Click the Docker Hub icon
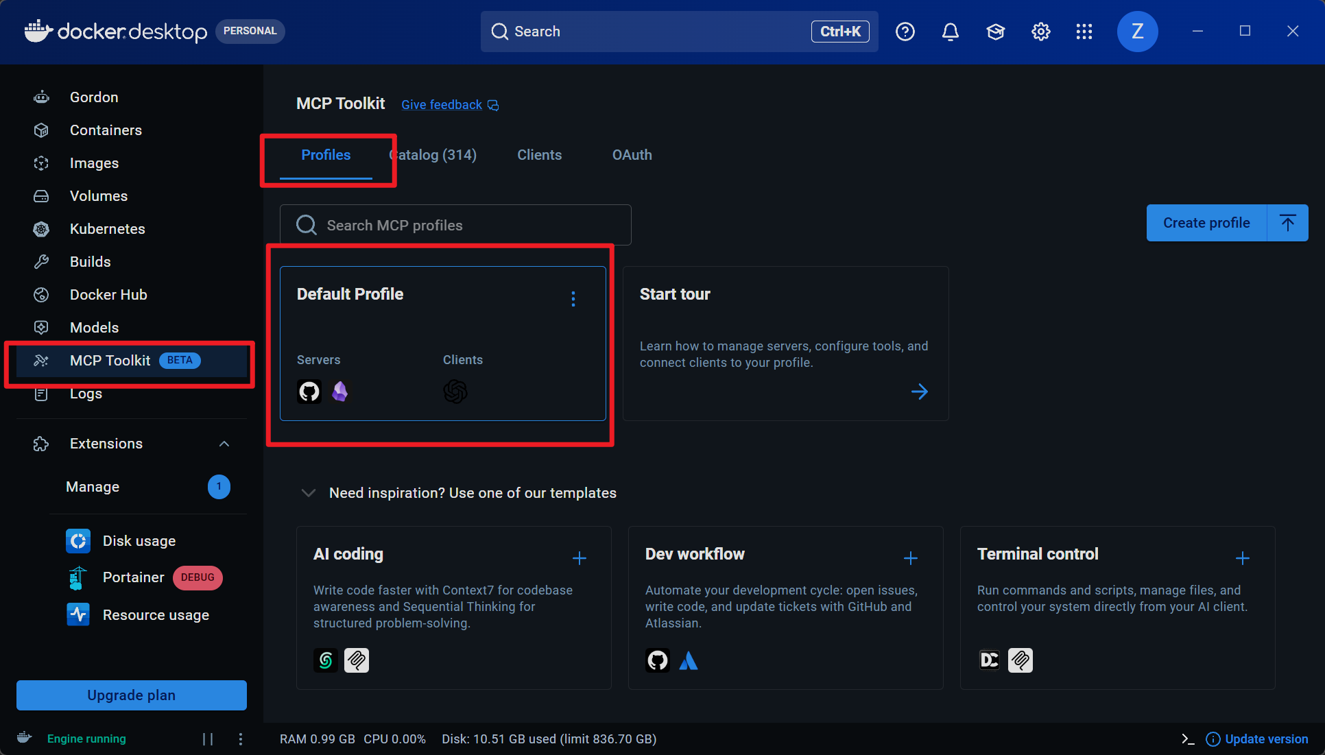 (41, 295)
